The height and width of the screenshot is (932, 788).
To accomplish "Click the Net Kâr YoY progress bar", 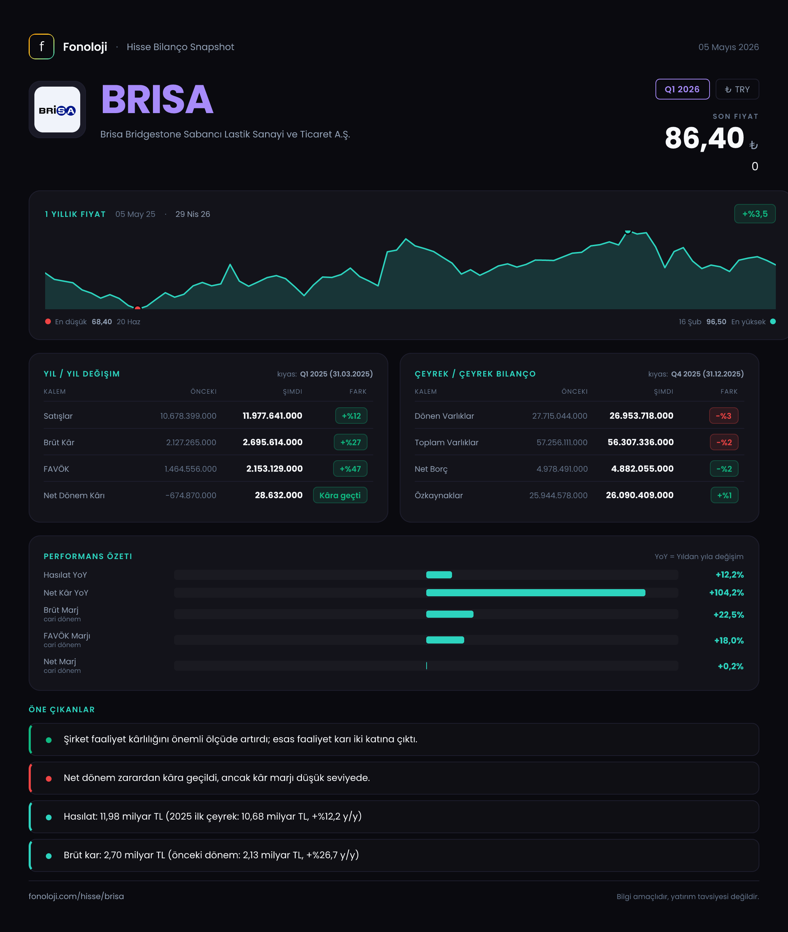I will [x=426, y=593].
